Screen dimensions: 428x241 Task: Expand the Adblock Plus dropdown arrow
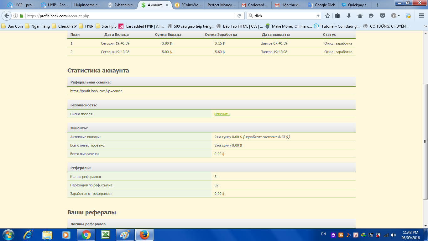tap(399, 16)
